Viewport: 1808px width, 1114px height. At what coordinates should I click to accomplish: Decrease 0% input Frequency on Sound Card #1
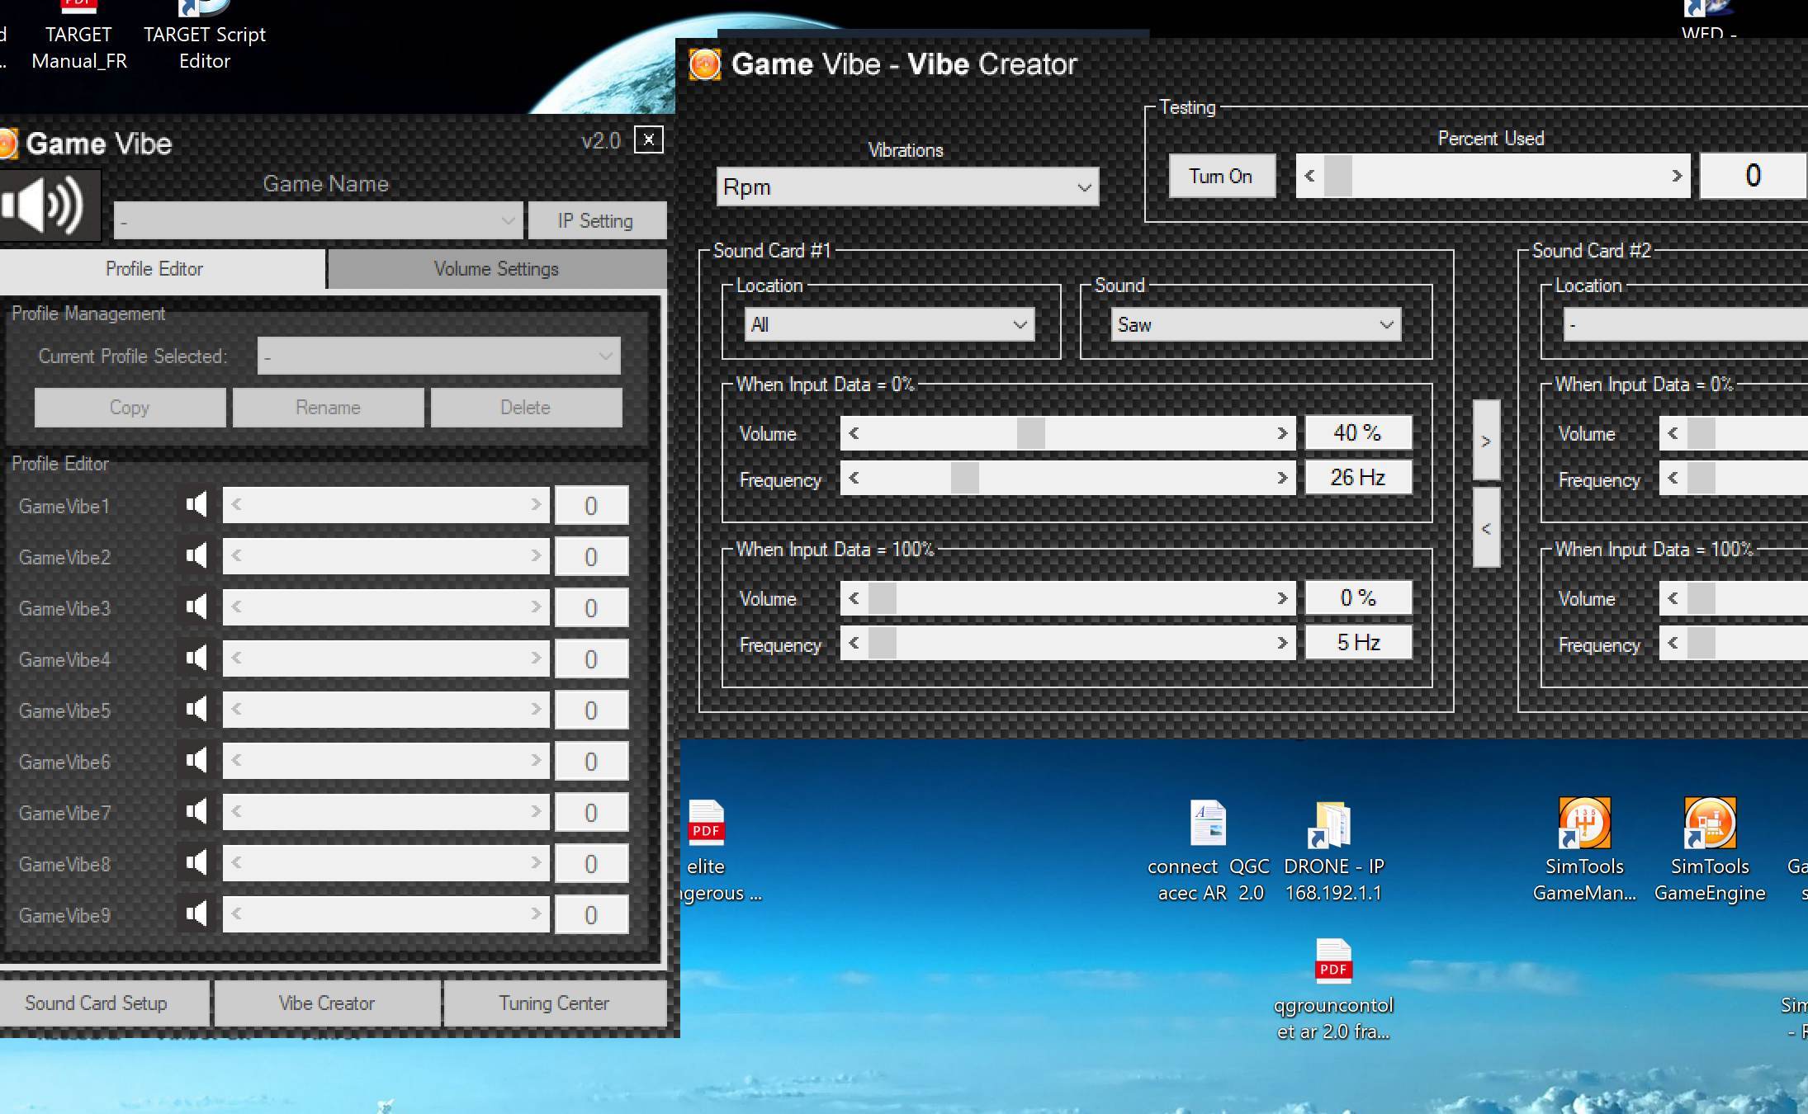point(854,478)
